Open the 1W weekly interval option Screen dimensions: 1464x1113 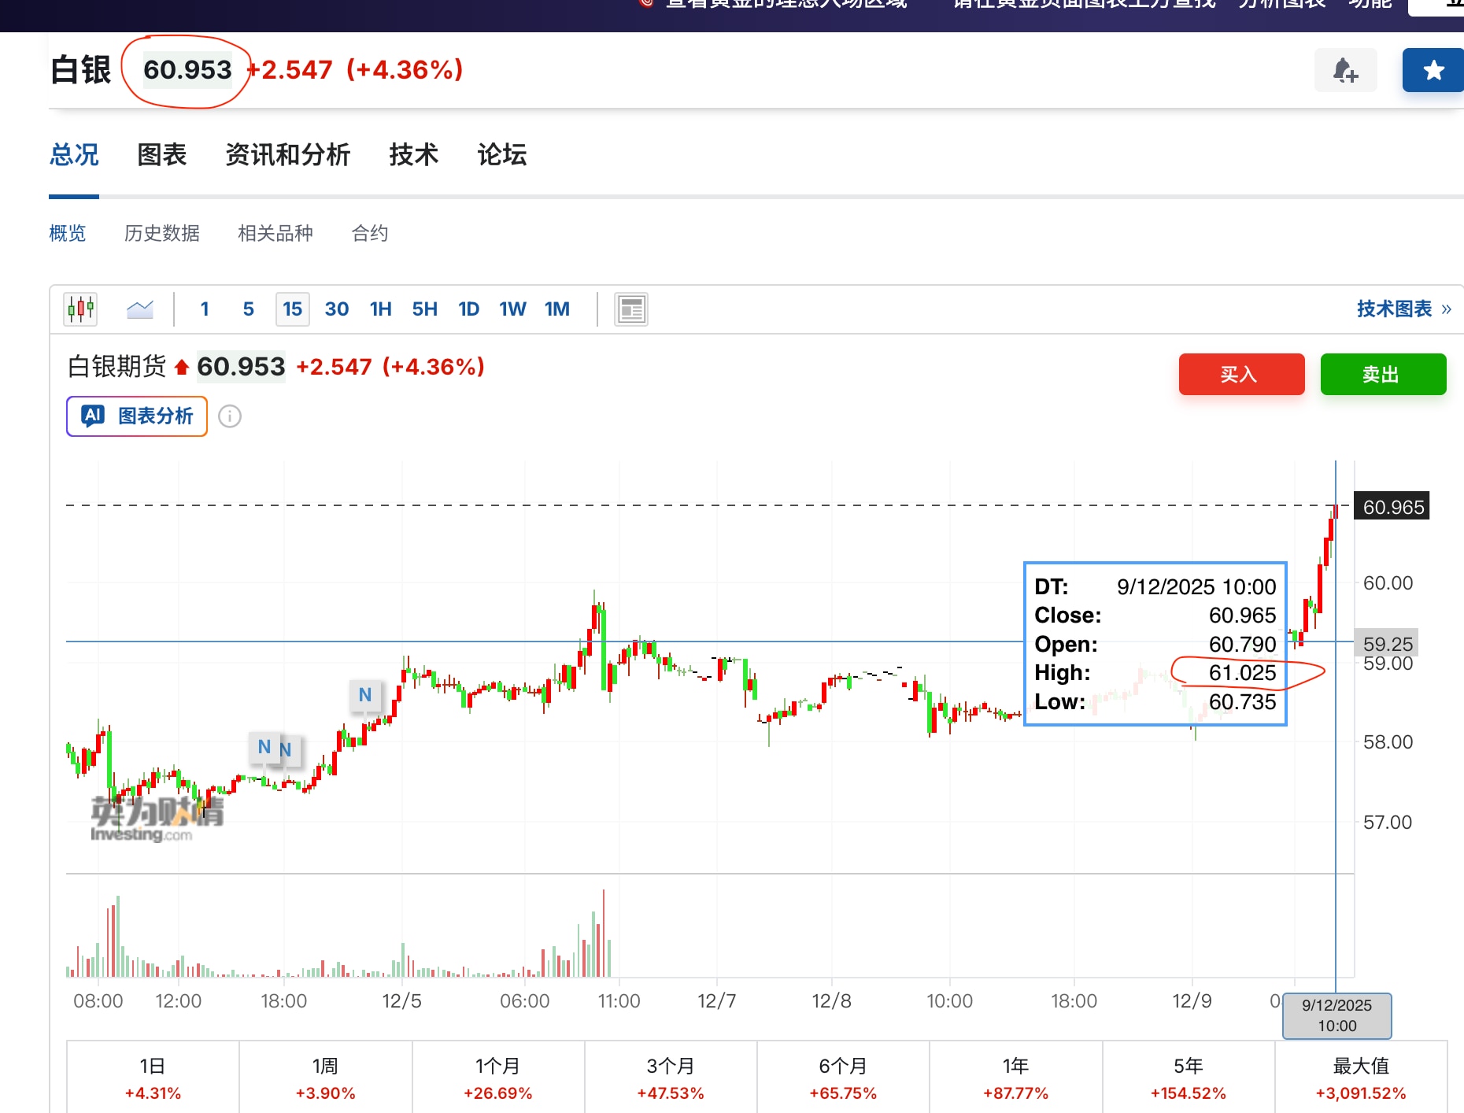[x=512, y=309]
